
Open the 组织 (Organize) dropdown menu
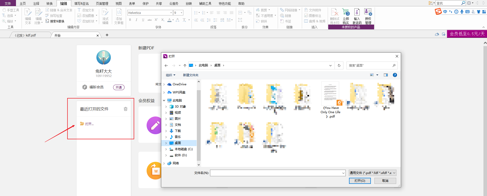(x=170, y=75)
